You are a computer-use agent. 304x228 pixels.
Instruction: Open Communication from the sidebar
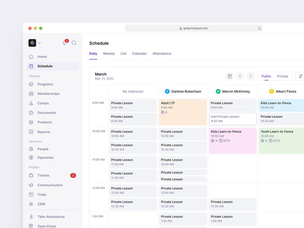(x=53, y=185)
